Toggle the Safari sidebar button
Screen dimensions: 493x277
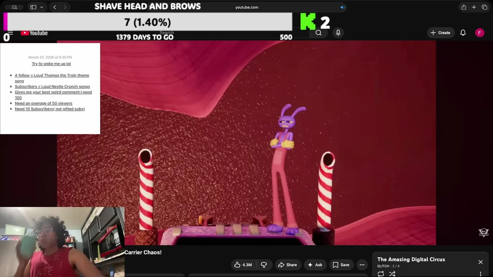click(x=33, y=7)
